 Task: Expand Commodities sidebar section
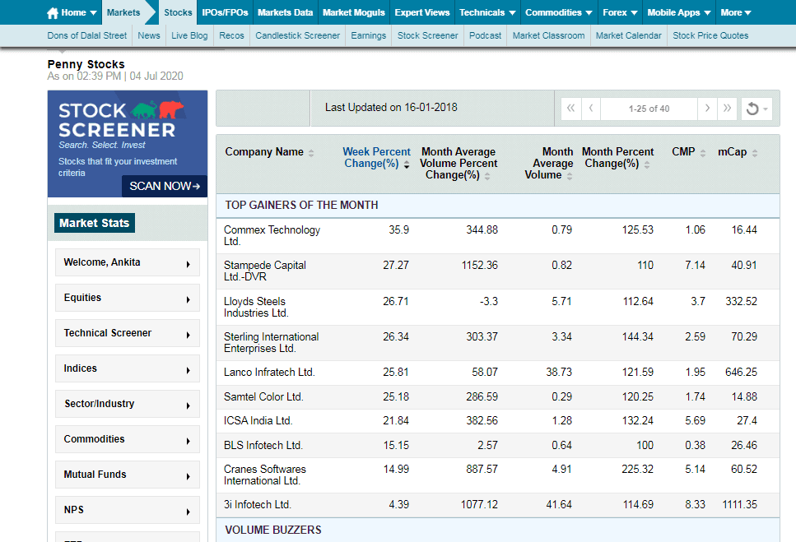128,439
